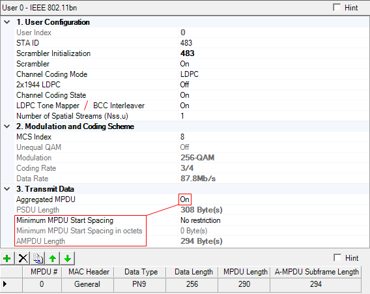Select 2x1944 LDPC label
Screen dimensions: 370x294
pos(38,85)
